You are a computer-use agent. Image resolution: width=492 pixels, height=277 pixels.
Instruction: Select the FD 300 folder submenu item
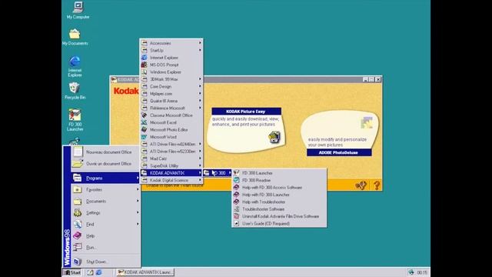(217, 173)
